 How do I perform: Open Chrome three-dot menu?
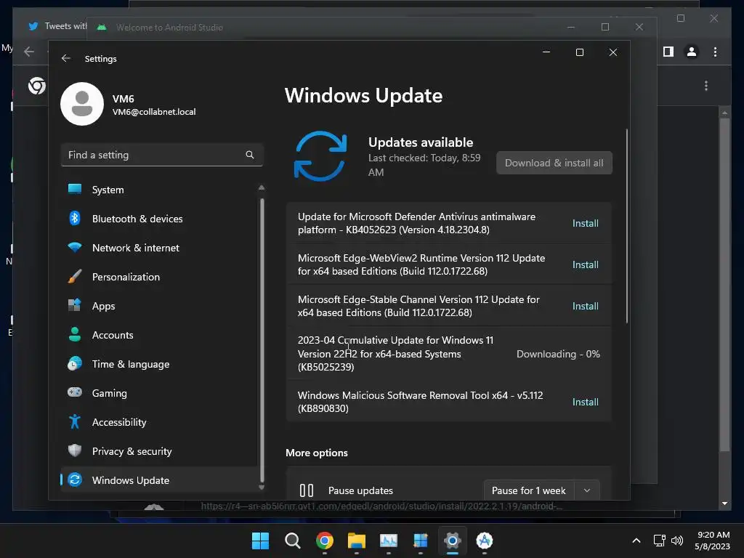coord(715,52)
